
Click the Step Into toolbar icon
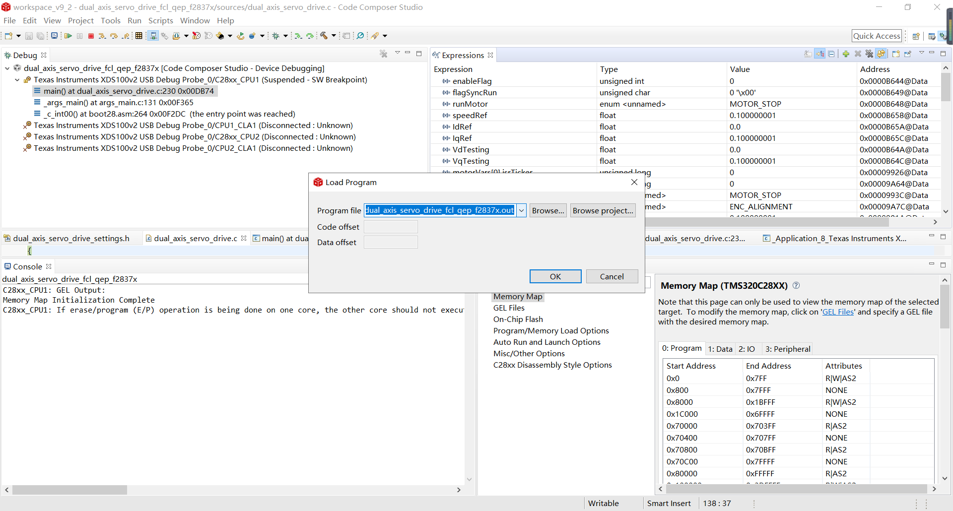point(102,36)
